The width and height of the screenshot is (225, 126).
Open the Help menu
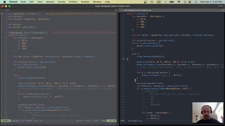(107, 2)
